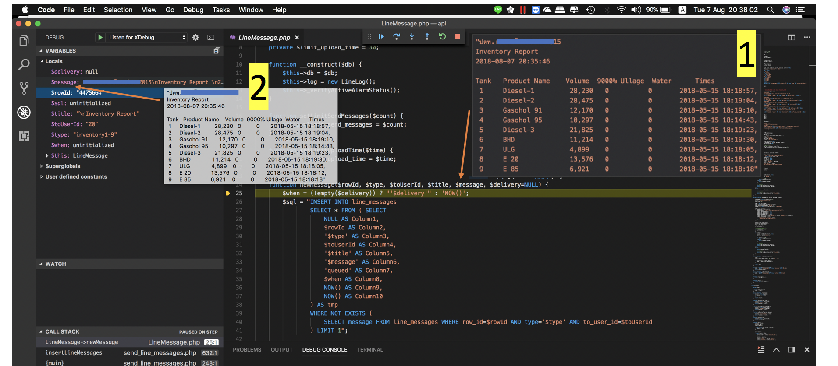Toggle the breakpoint marker on line 25
The image size is (838, 366).
coord(228,193)
